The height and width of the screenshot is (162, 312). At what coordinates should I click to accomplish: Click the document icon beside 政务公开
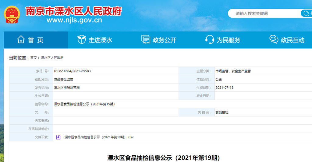pos(146,40)
